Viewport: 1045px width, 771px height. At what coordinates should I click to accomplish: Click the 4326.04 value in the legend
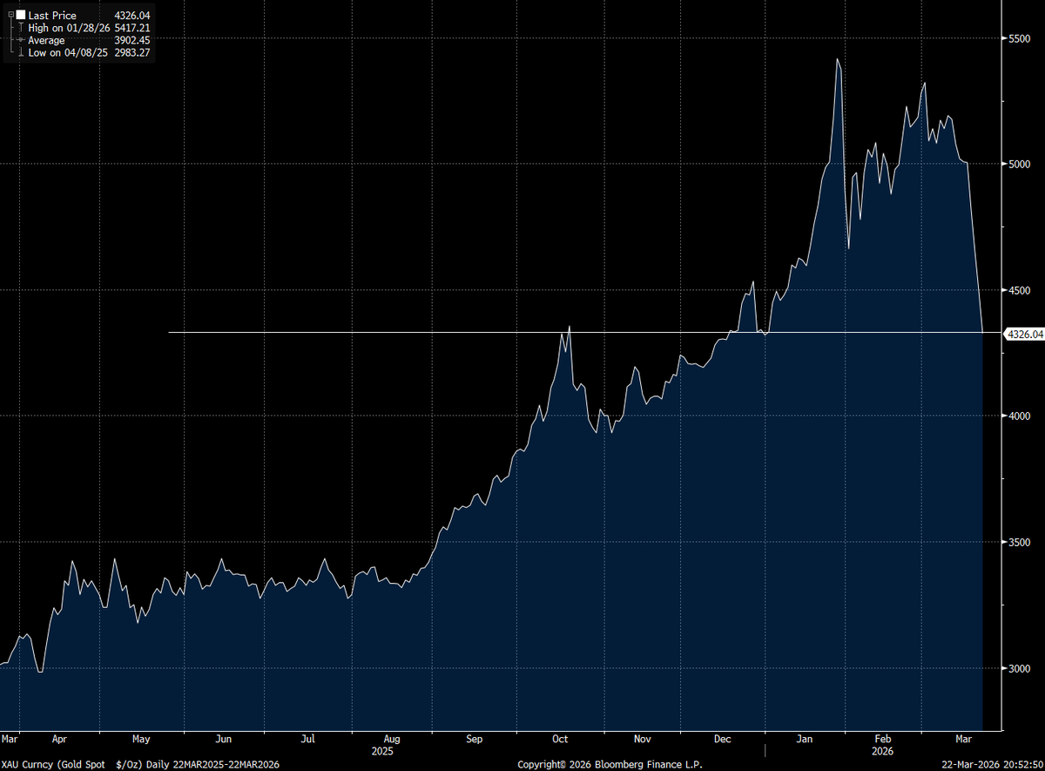[x=132, y=16]
